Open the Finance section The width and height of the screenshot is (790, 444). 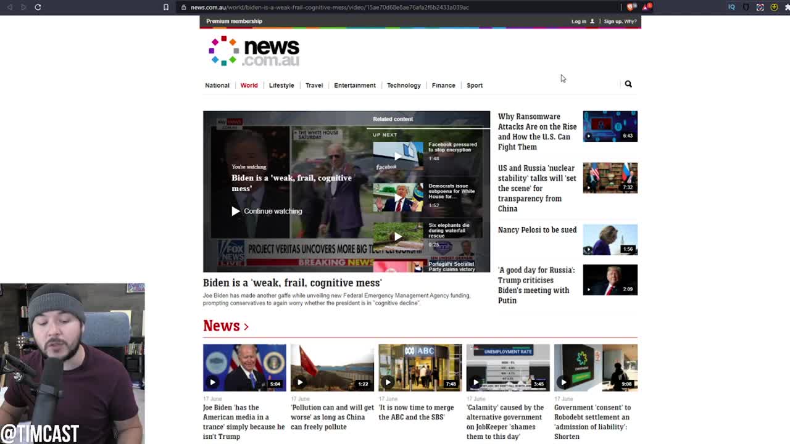tap(443, 85)
